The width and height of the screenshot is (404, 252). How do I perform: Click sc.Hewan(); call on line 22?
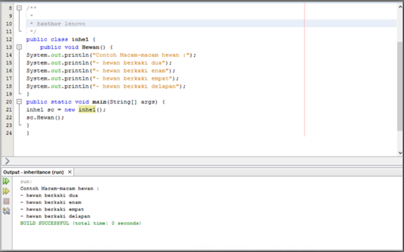pos(45,117)
